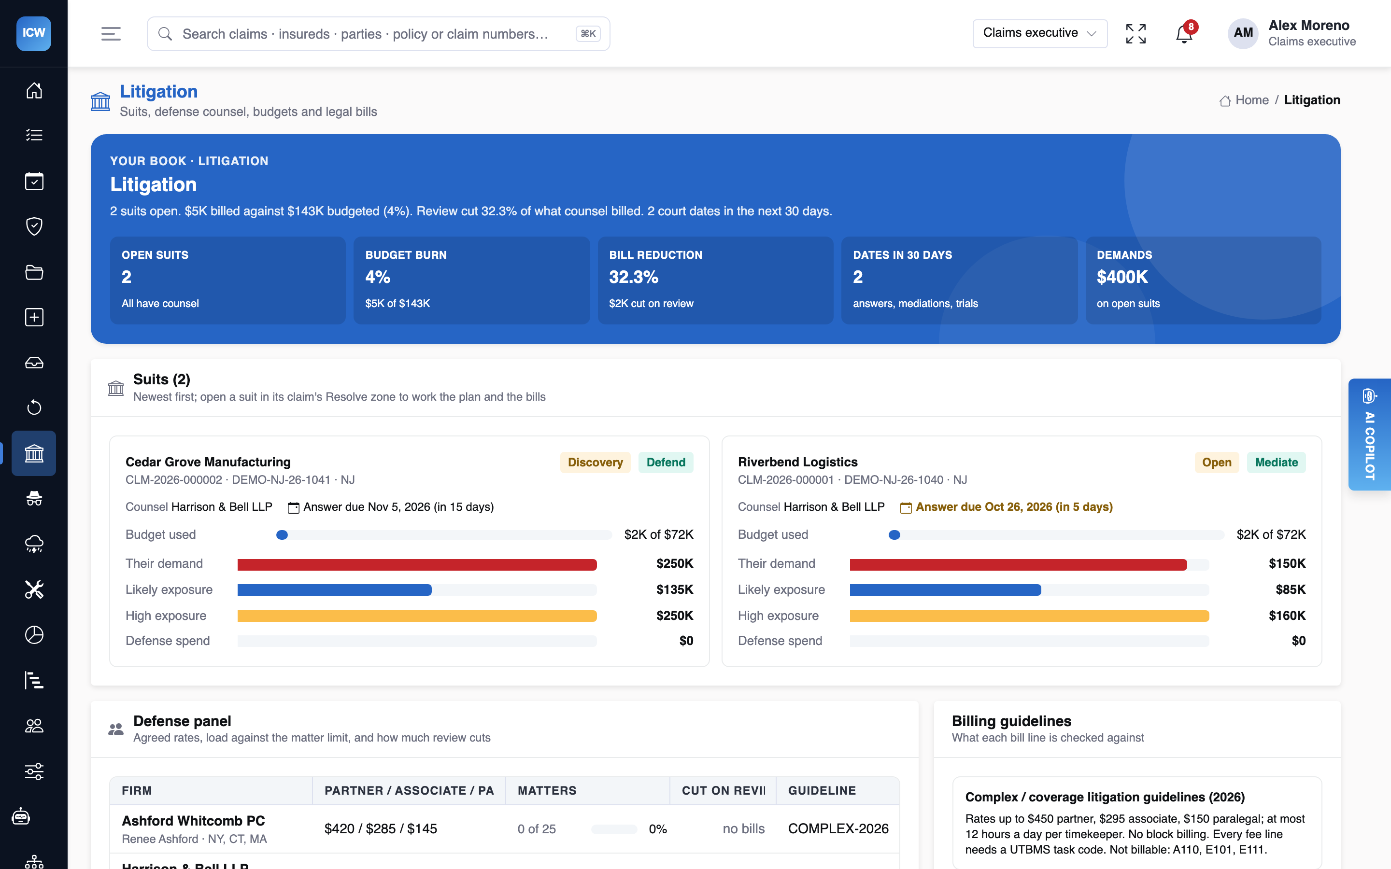
Task: Toggle the hamburger menu icon
Action: (x=111, y=34)
